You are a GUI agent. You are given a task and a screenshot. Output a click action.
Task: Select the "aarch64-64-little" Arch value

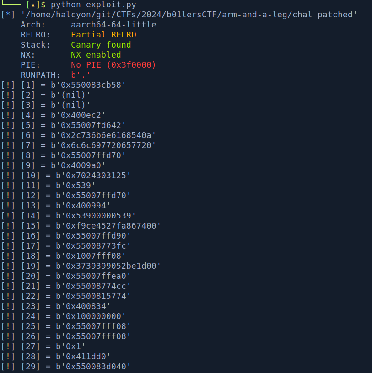[x=113, y=25]
